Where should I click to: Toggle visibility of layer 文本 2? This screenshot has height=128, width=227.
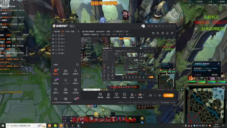[x=53, y=39]
